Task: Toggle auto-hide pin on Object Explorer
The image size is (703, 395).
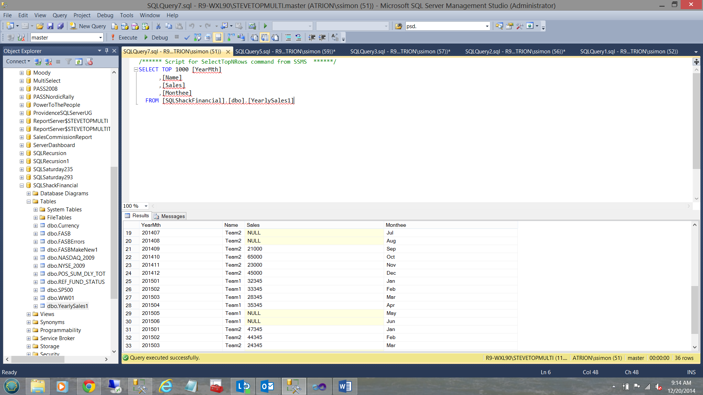Action: [x=107, y=51]
